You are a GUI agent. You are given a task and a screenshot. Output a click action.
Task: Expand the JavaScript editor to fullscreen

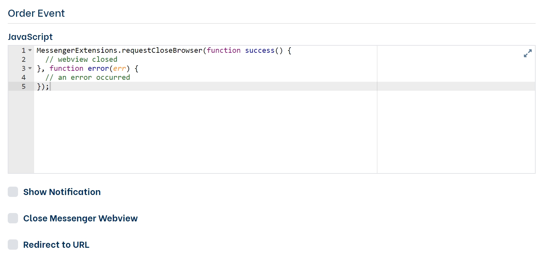(x=527, y=53)
